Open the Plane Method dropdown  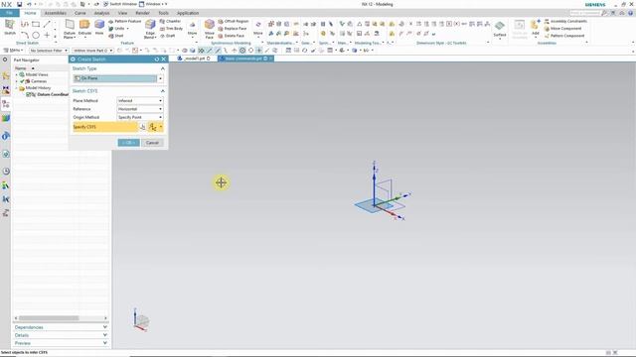(x=140, y=101)
